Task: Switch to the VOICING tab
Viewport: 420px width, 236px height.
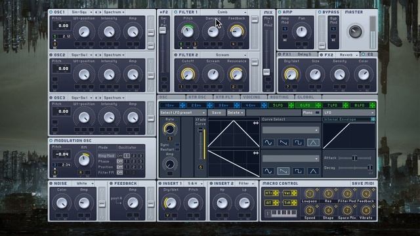Action: (x=254, y=97)
